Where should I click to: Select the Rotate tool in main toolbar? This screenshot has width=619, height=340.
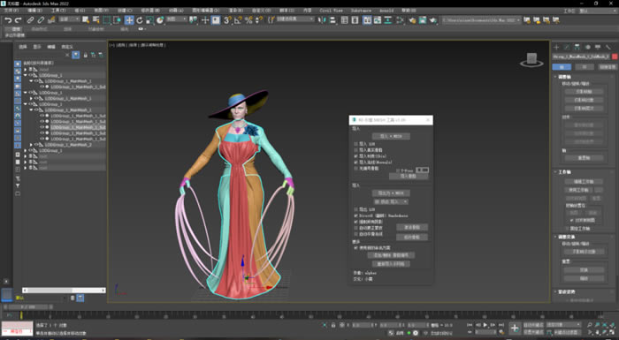[140, 20]
